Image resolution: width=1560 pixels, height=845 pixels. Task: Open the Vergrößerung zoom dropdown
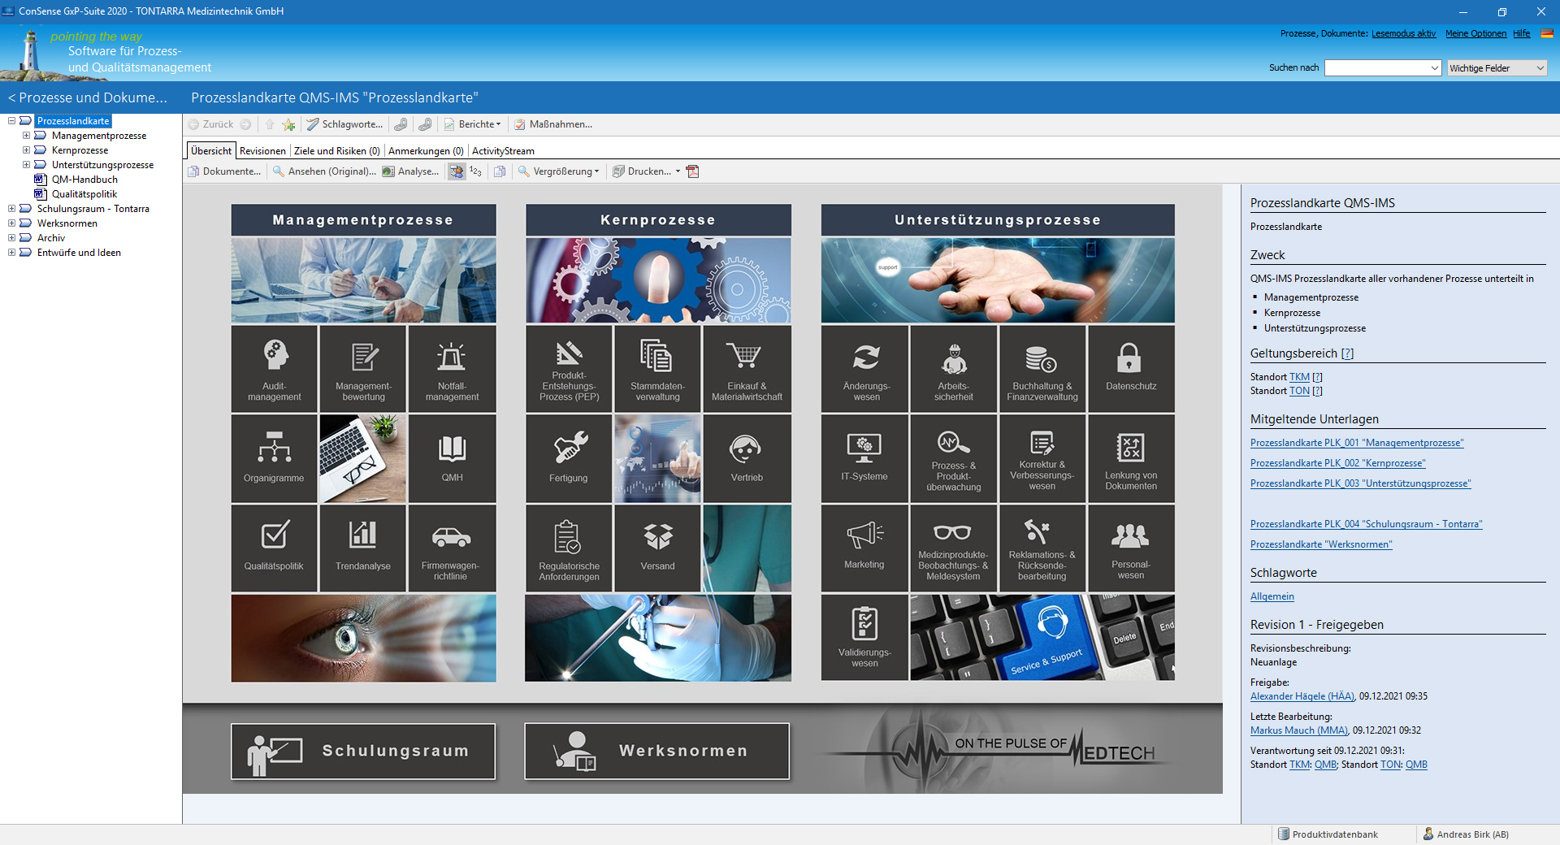tap(559, 171)
